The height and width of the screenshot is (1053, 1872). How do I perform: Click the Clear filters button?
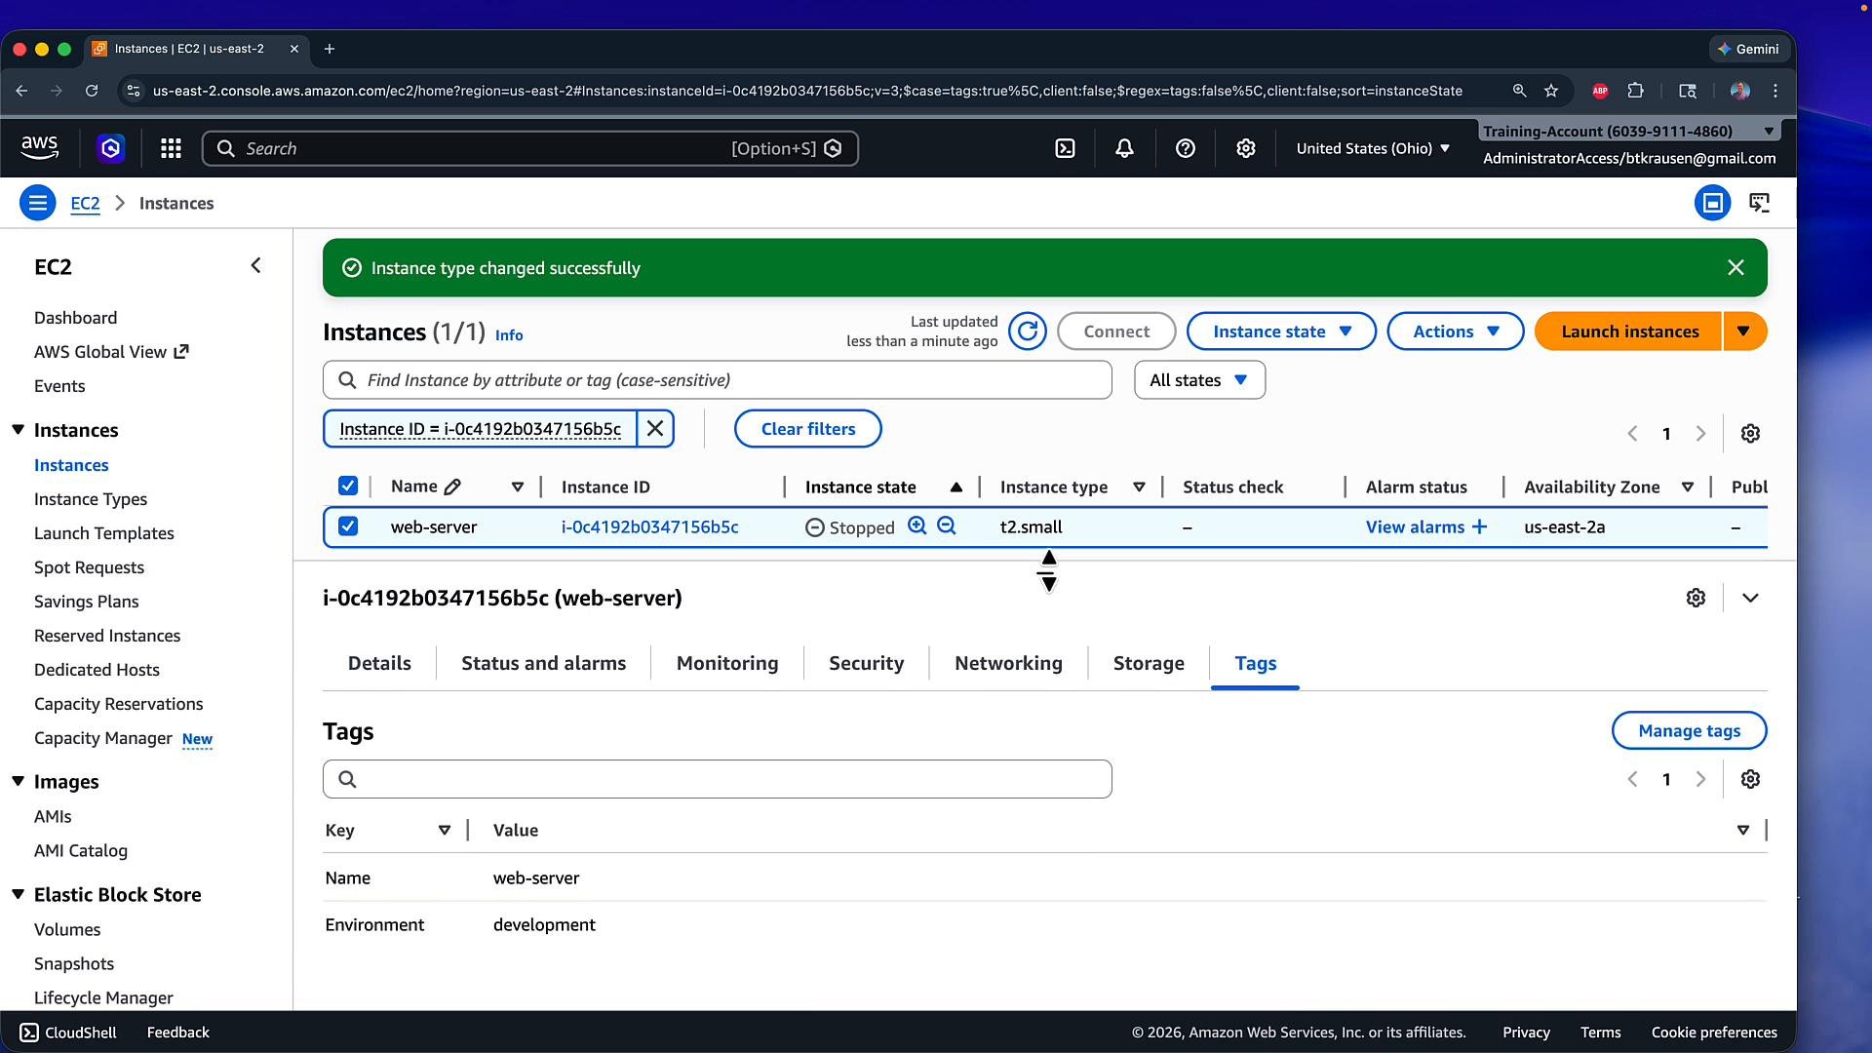point(807,429)
